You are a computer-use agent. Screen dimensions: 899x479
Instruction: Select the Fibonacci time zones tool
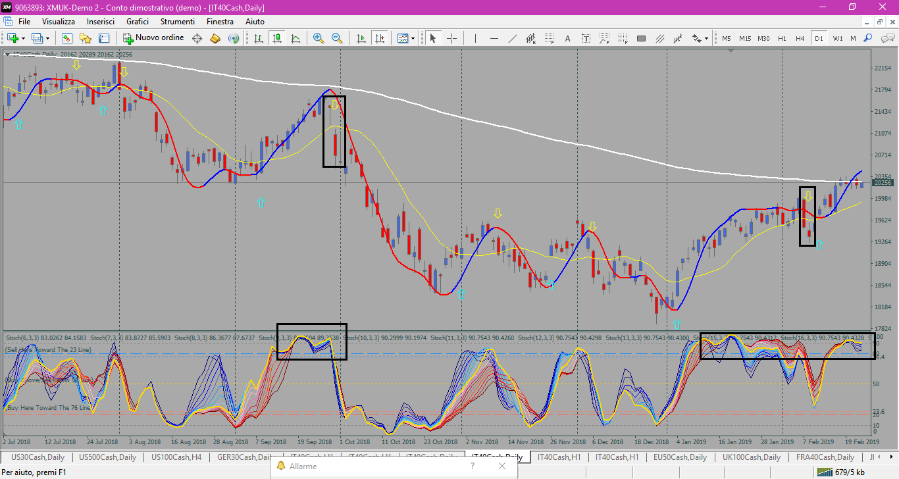pos(623,38)
